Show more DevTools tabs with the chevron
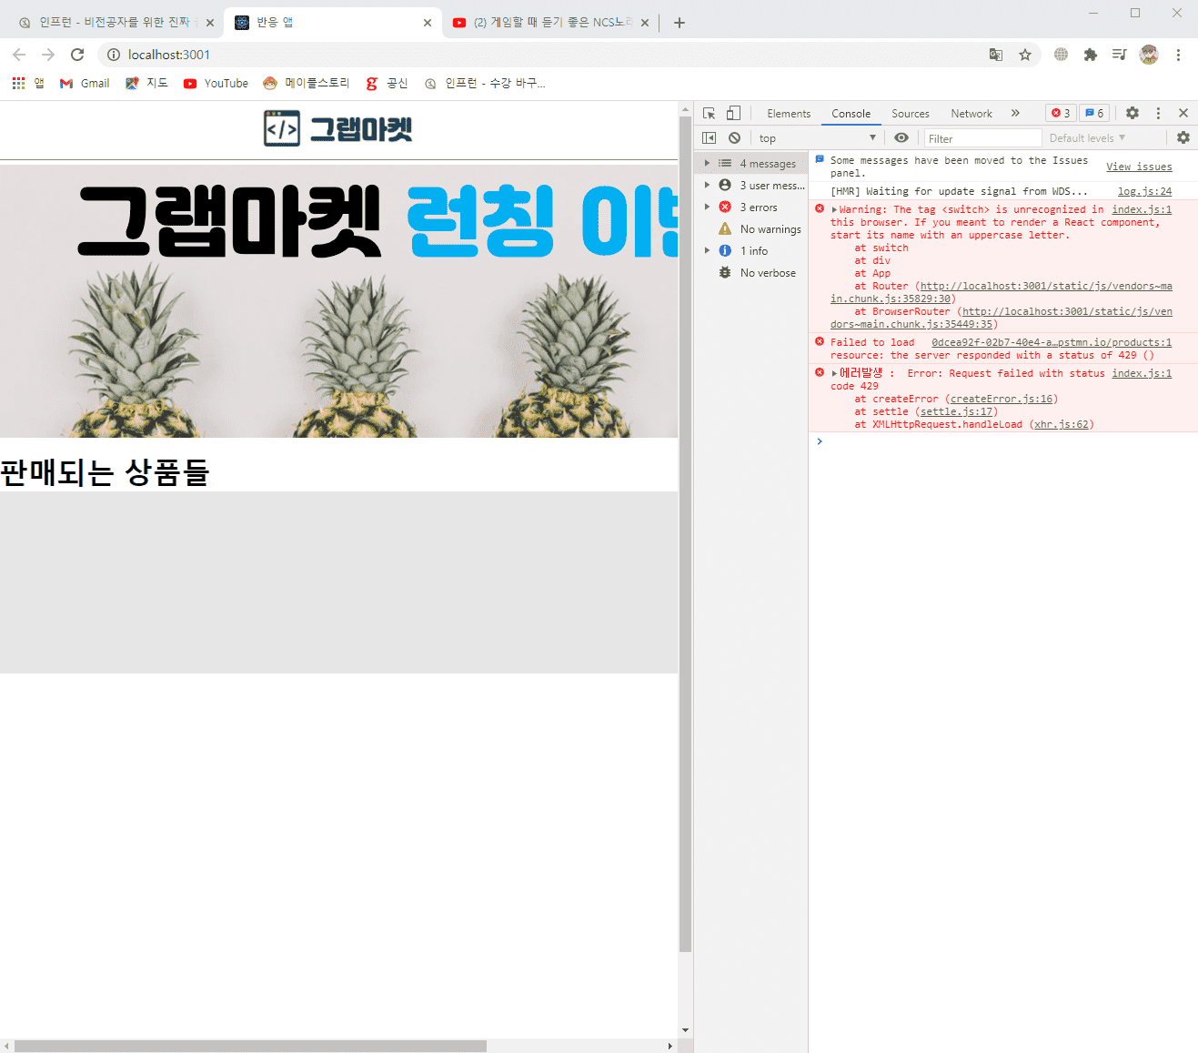The height and width of the screenshot is (1053, 1198). pos(1015,114)
